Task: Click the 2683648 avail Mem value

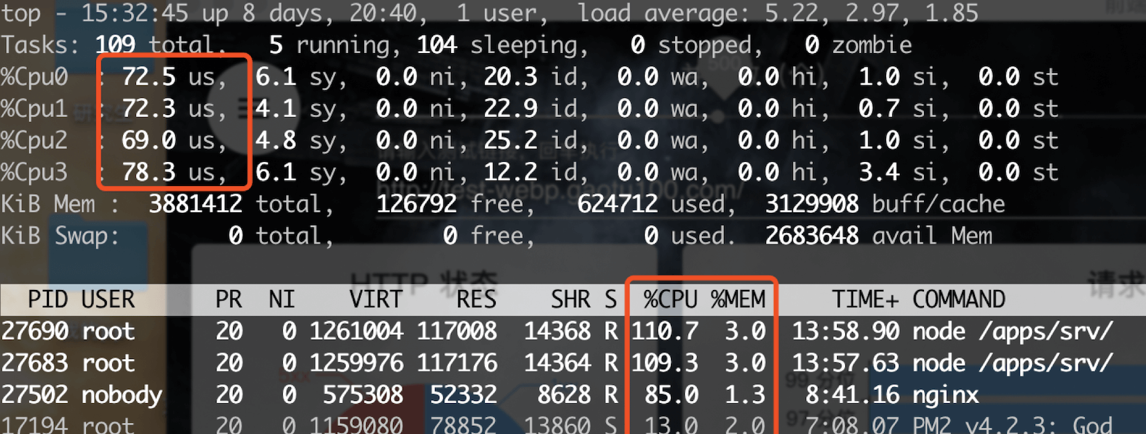Action: pos(812,236)
